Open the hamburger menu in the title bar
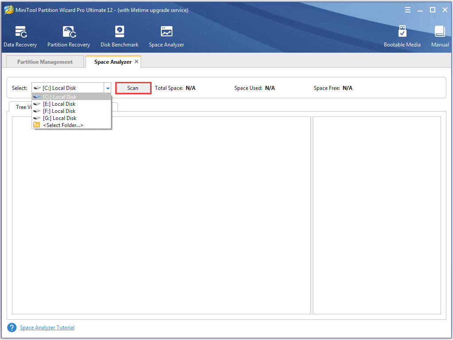 pos(407,9)
